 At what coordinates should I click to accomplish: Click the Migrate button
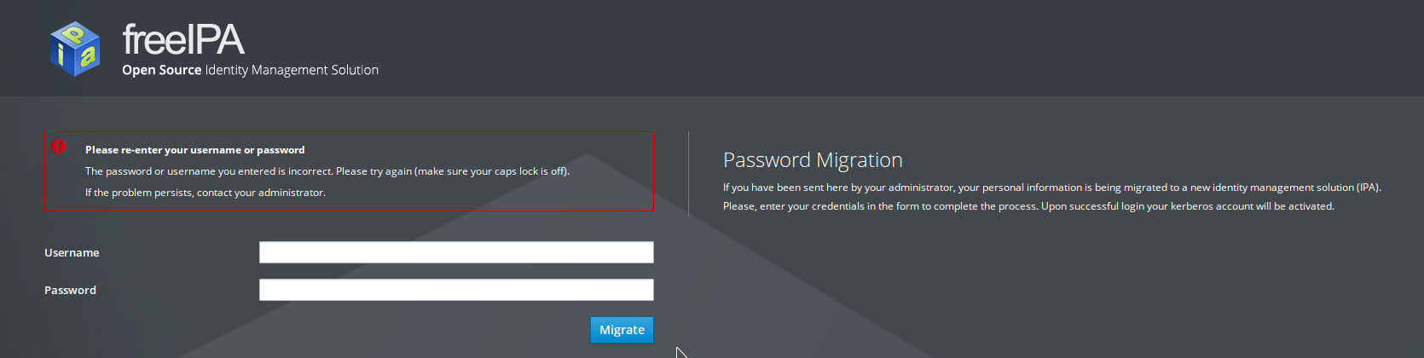point(622,330)
